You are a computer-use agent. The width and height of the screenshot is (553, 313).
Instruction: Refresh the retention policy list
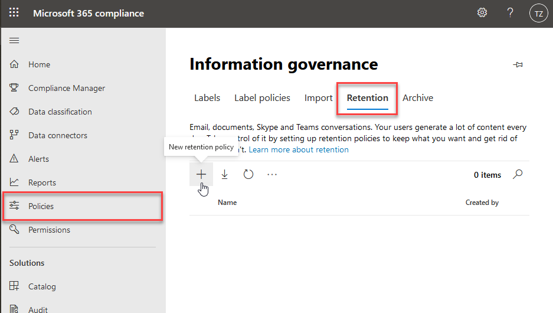click(248, 174)
